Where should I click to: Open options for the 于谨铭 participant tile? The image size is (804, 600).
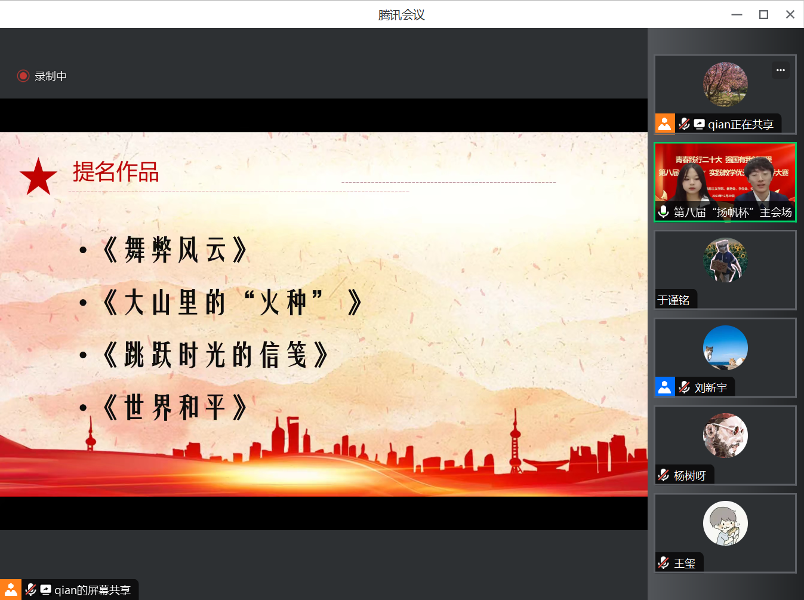[725, 270]
